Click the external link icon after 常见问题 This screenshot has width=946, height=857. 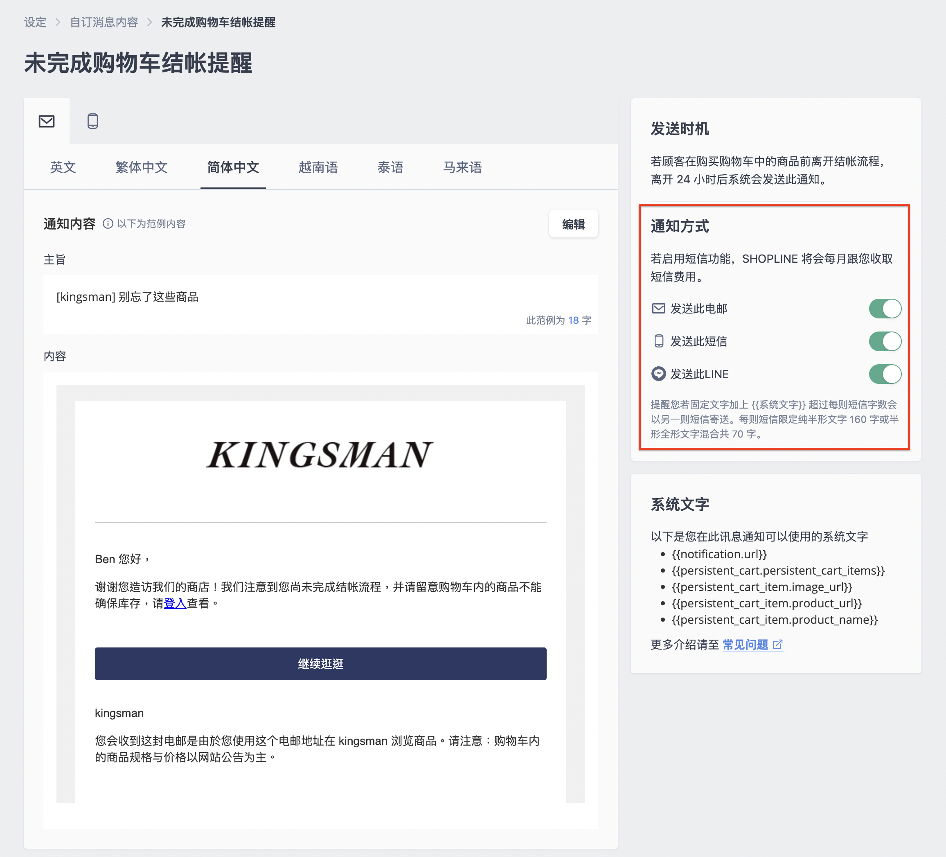(x=778, y=645)
